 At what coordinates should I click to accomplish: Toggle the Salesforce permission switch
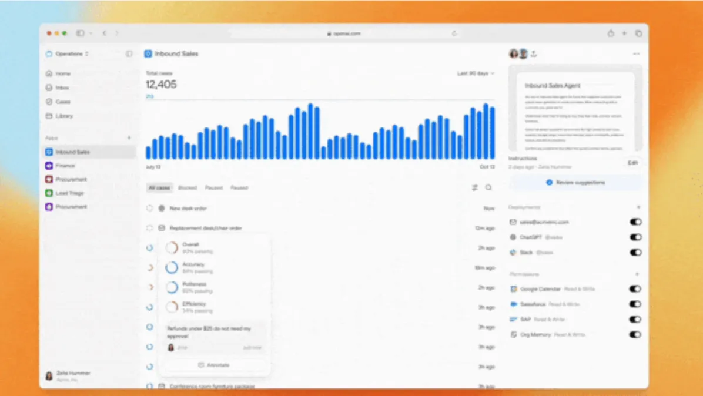635,304
